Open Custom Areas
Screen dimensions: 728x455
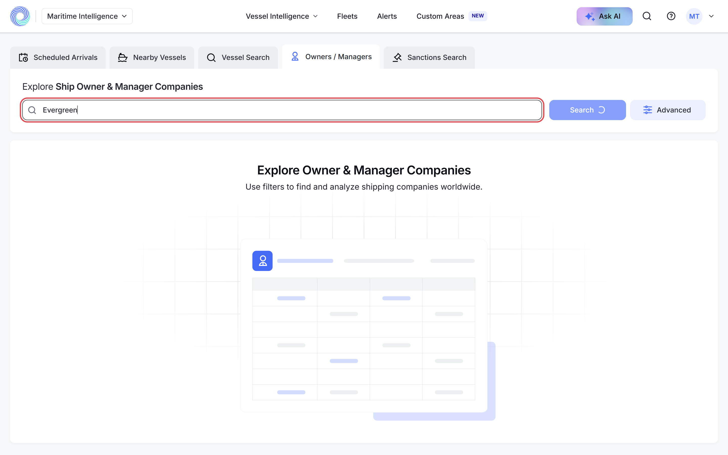440,16
